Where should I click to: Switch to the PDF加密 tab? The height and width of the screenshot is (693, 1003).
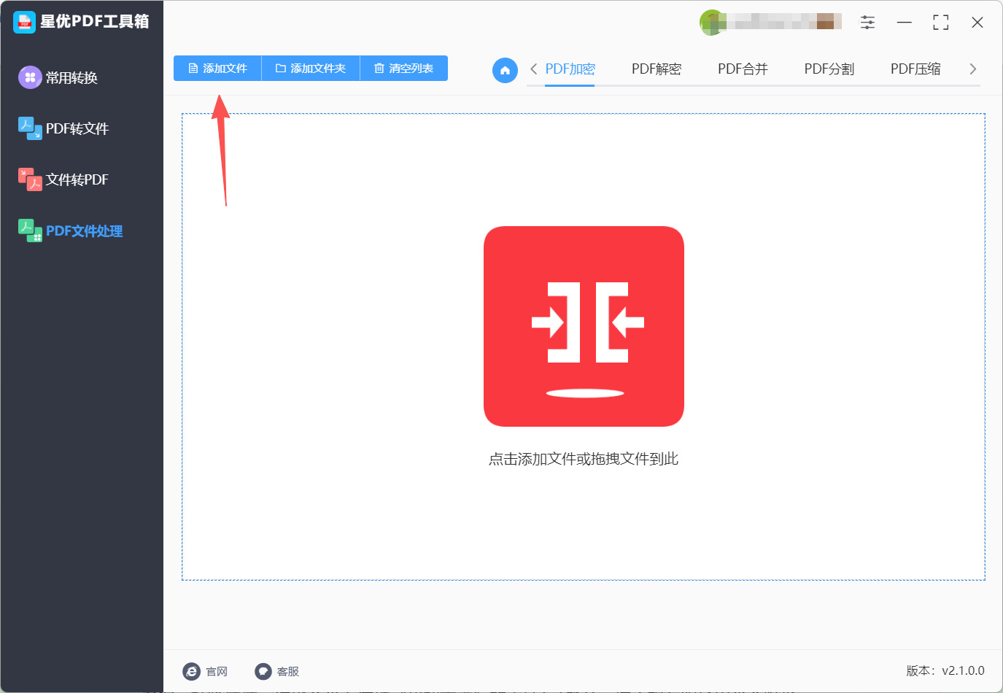click(570, 69)
